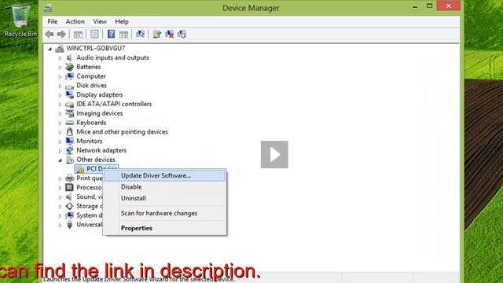Image resolution: width=503 pixels, height=283 pixels.
Task: Select IDE ATA/ATAPI controllers tree item
Action: click(x=114, y=104)
